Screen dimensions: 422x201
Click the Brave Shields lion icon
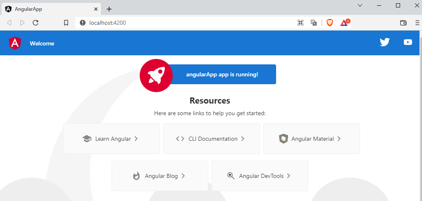click(x=329, y=23)
